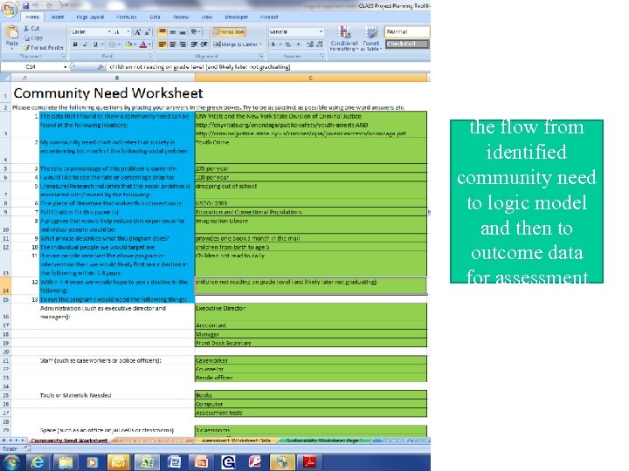Image resolution: width=629 pixels, height=471 pixels.
Task: Open the Insert ribbon tab
Action: click(58, 17)
